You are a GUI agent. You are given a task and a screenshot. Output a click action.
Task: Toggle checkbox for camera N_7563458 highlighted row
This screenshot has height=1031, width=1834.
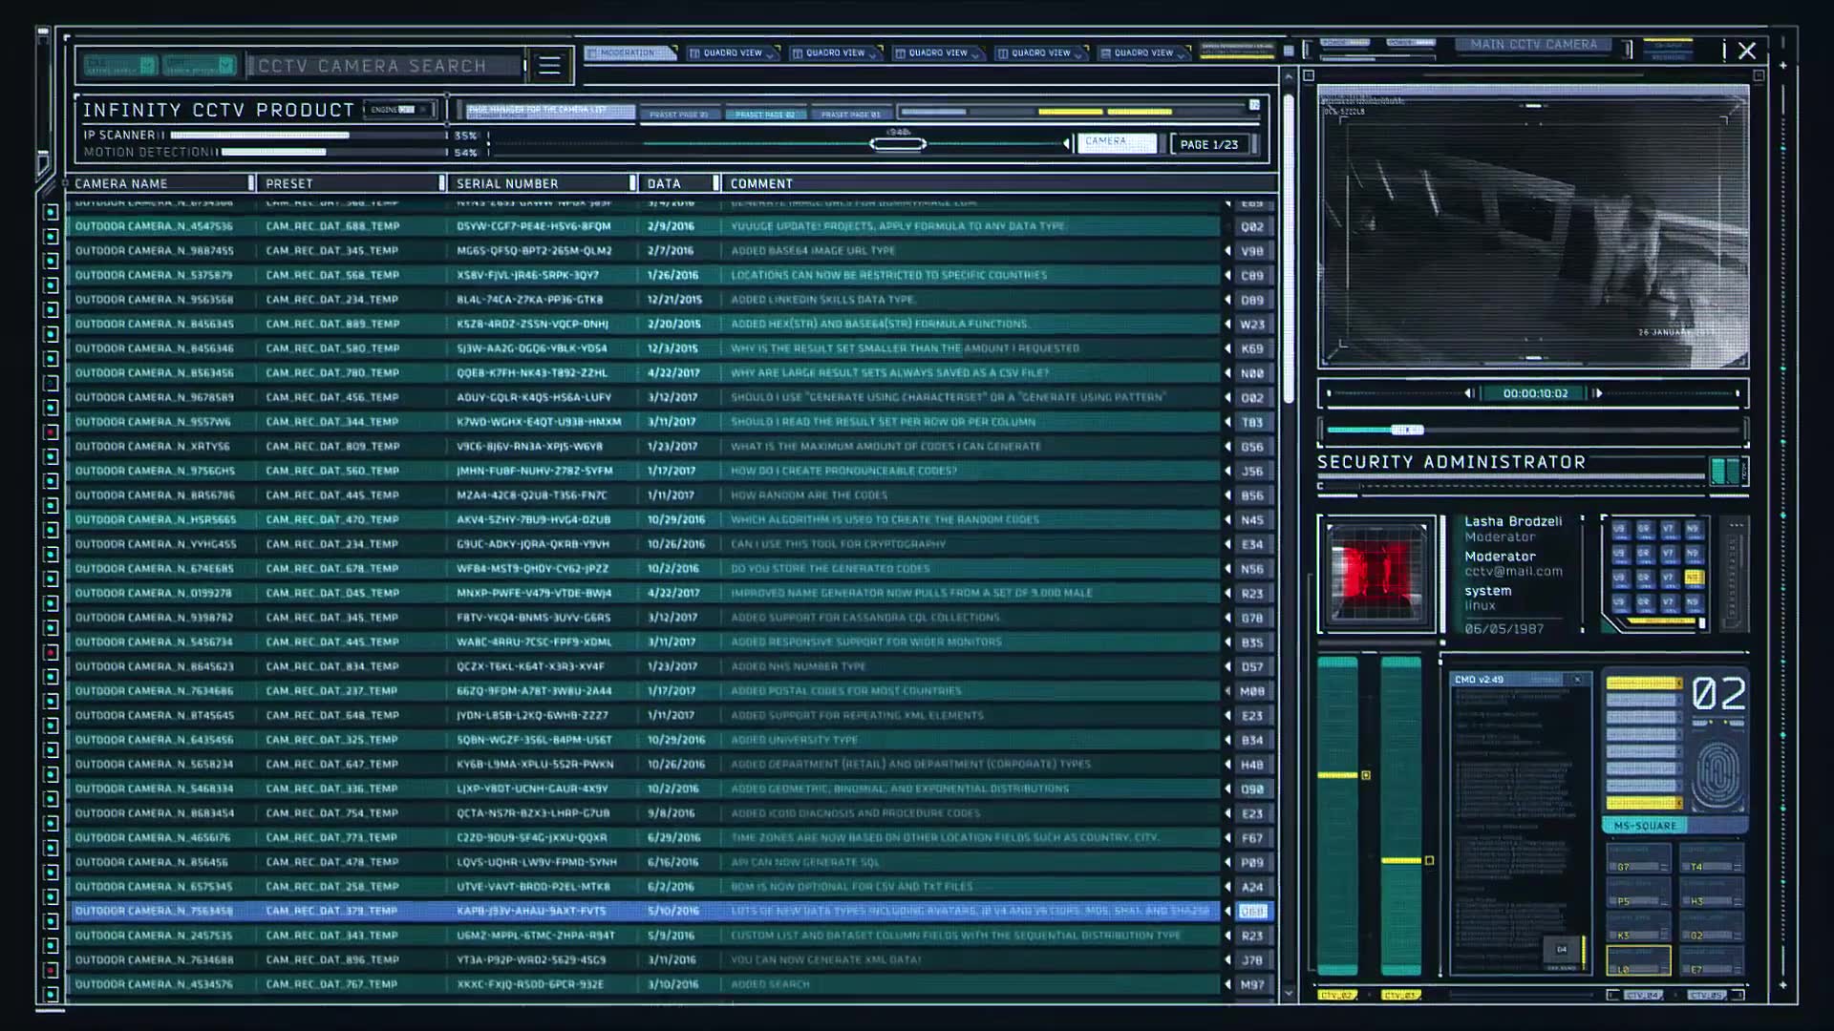click(52, 921)
